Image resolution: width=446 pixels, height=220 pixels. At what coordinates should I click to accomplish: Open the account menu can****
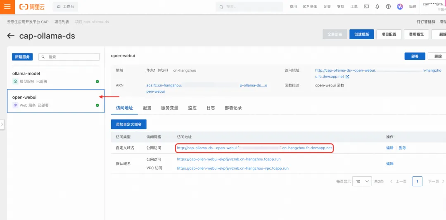pyautogui.click(x=434, y=7)
